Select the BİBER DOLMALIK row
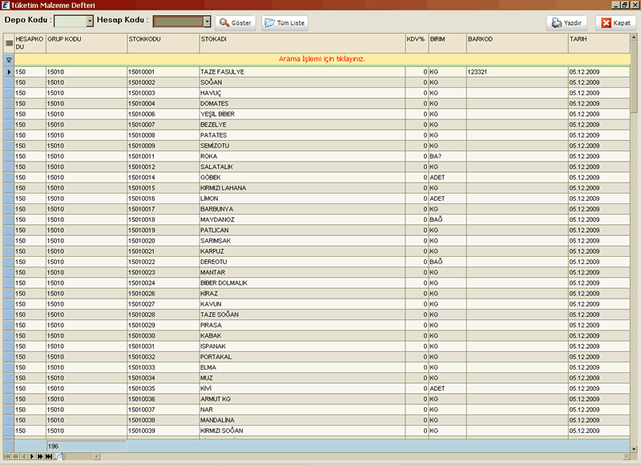Image resolution: width=641 pixels, height=465 pixels. [322, 283]
